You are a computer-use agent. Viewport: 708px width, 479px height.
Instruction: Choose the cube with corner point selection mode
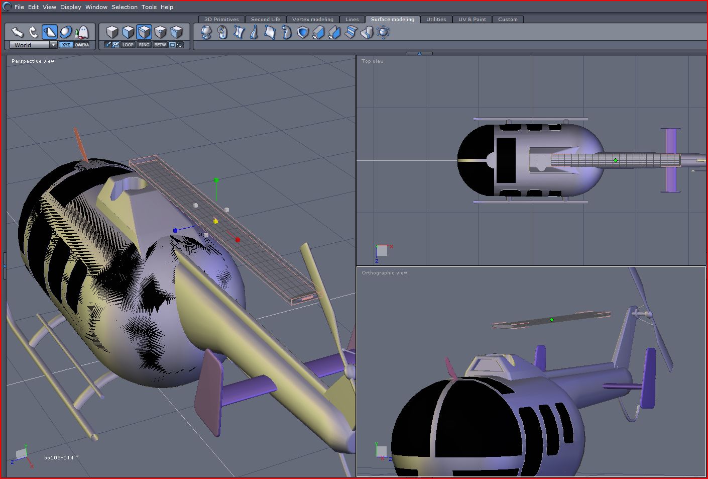[160, 32]
